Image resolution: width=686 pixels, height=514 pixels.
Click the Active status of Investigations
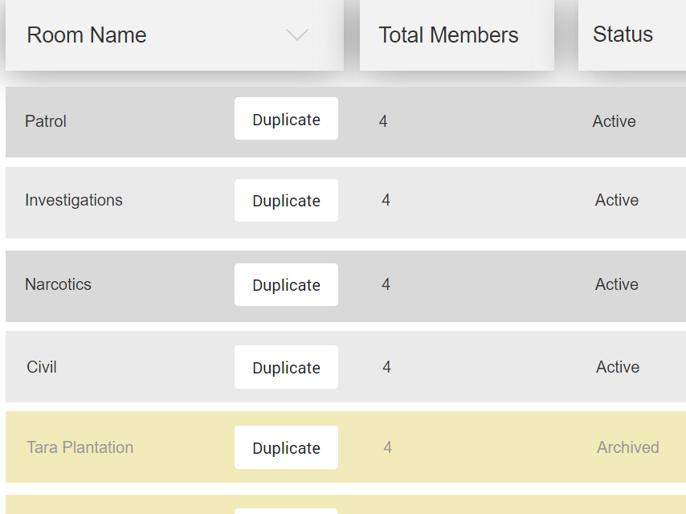pos(616,200)
